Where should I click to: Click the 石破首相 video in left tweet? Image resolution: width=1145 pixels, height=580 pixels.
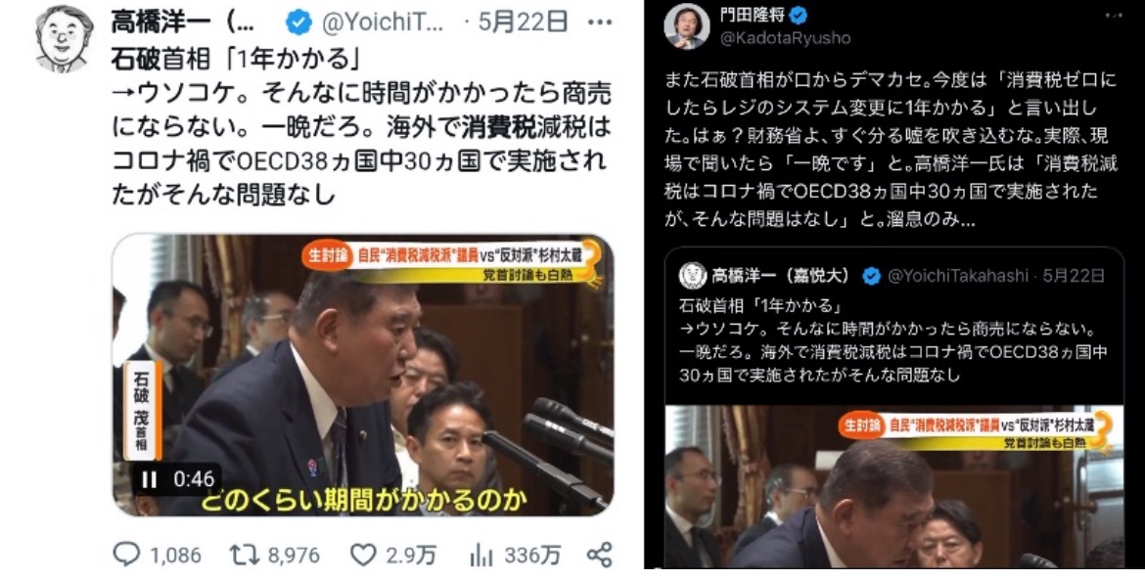coord(362,375)
